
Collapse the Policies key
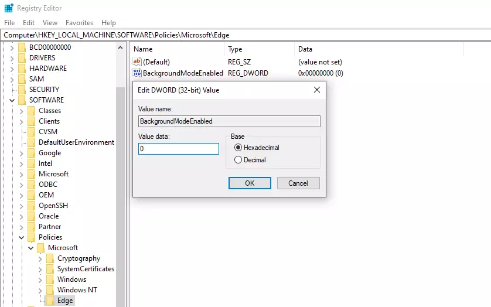(21, 237)
